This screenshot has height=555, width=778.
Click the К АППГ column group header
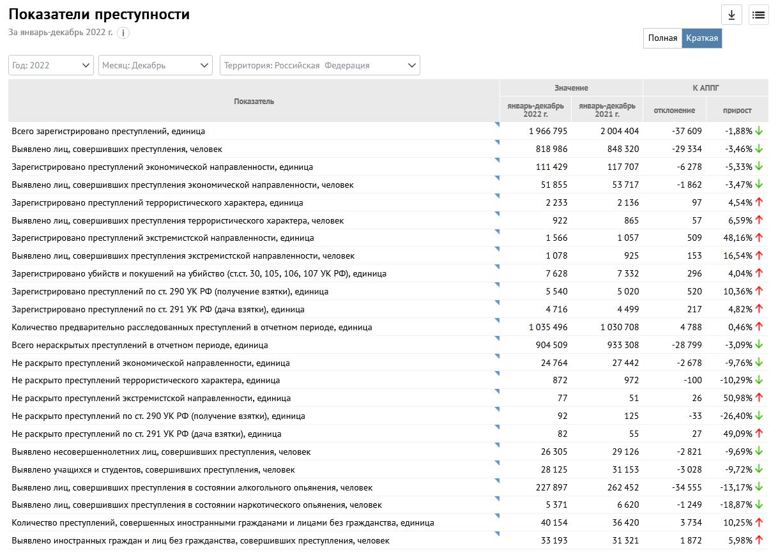click(706, 88)
